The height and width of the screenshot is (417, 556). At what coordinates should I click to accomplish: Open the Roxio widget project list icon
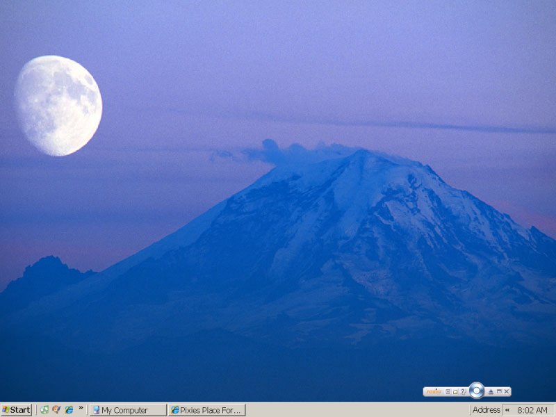[x=448, y=392]
